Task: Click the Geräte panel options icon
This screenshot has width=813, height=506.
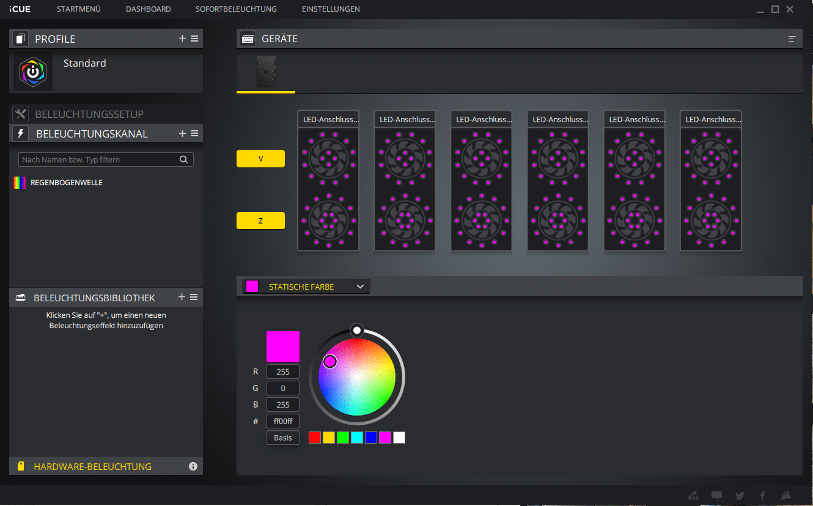Action: [x=792, y=38]
